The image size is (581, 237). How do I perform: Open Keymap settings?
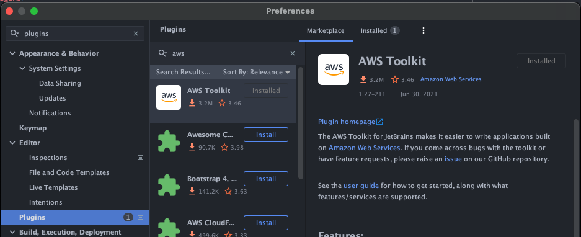click(33, 128)
